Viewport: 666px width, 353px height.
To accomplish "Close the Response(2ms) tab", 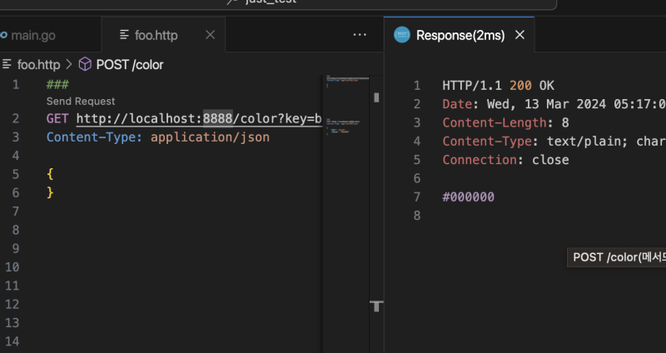I will click(x=520, y=35).
